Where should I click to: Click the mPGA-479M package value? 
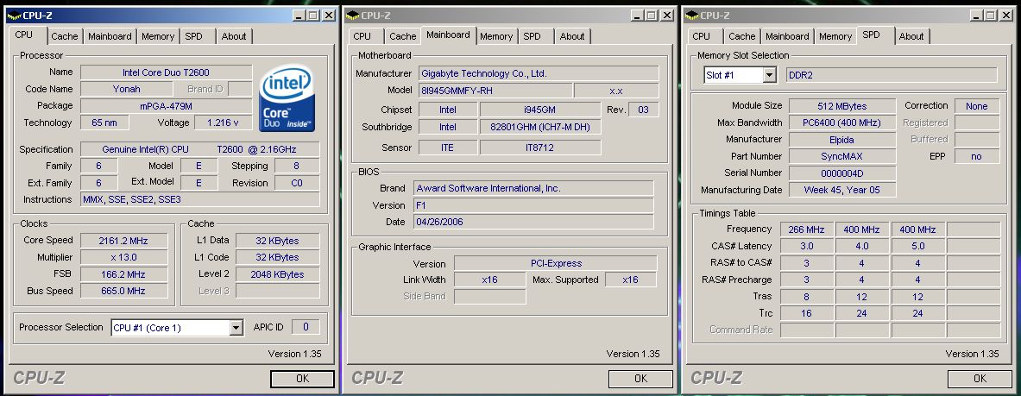166,105
